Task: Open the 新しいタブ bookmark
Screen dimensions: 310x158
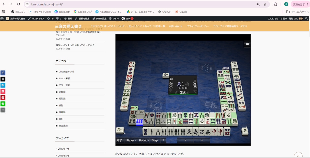Action: click(x=18, y=12)
